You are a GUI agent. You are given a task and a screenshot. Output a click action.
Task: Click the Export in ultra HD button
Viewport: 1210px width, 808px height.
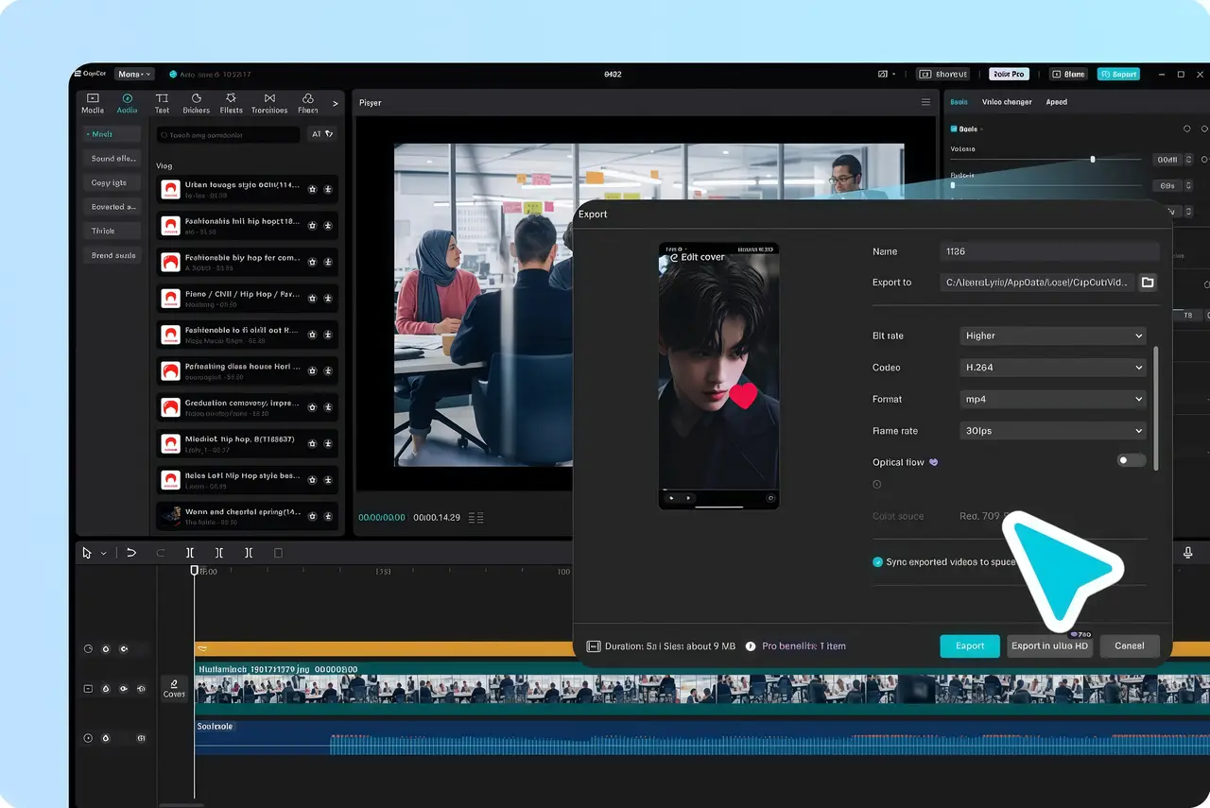1048,645
